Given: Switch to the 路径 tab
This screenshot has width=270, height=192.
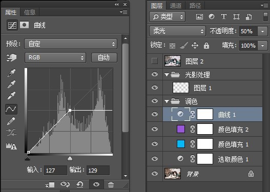Looking at the screenshot, I should click(195, 6).
